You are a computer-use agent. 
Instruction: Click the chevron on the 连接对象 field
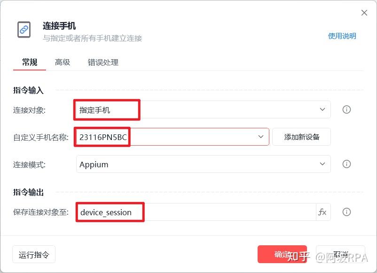tap(322, 109)
